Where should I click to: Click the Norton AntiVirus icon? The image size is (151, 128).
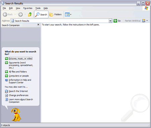click(144, 21)
